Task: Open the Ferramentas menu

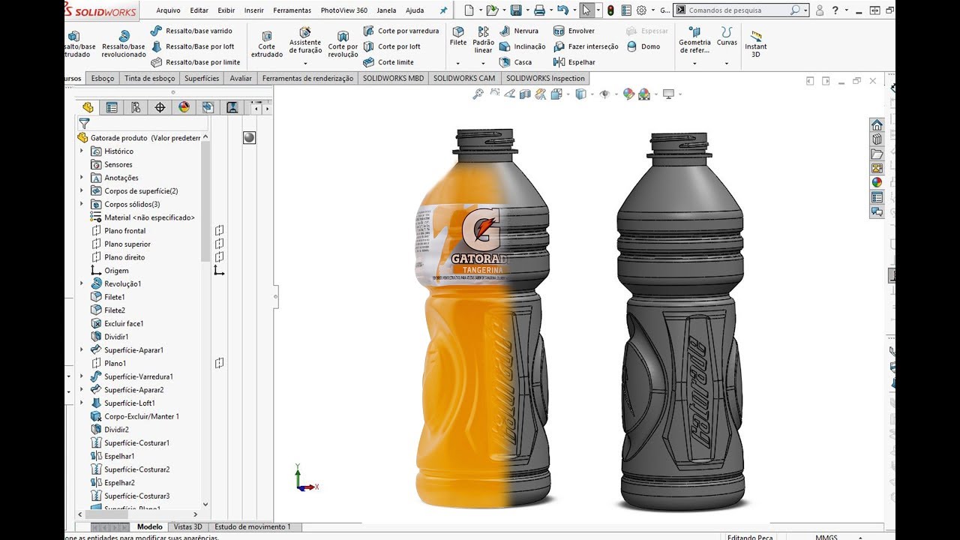Action: (292, 10)
